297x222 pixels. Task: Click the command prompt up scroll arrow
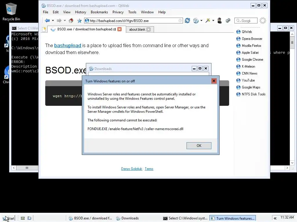pos(292,34)
